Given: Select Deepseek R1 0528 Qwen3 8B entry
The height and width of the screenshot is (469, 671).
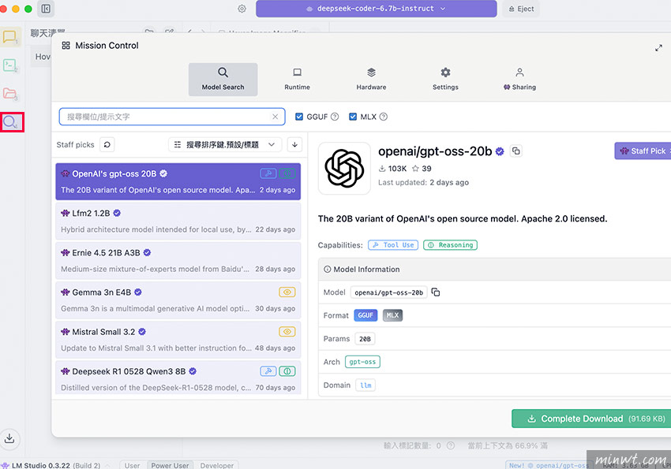Looking at the screenshot, I should tap(178, 378).
